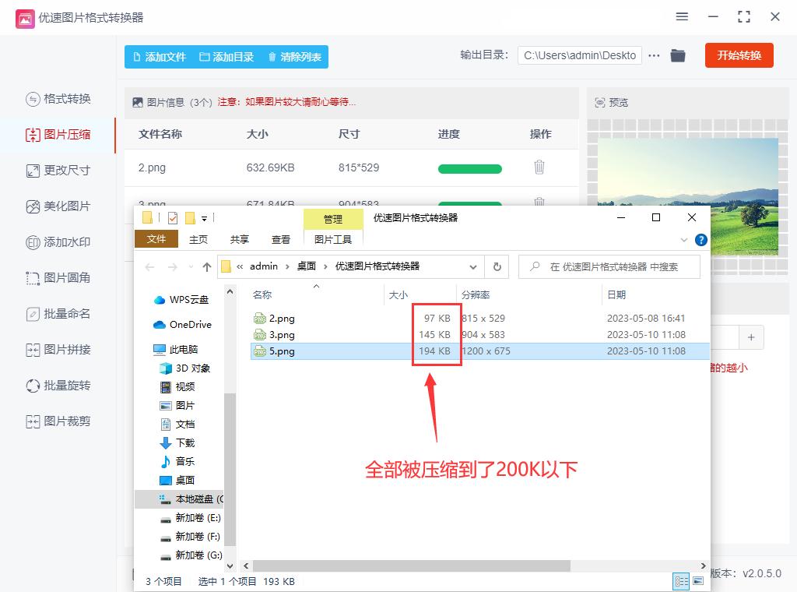Delete 2.png using its trash icon
This screenshot has width=797, height=592.
coord(539,167)
